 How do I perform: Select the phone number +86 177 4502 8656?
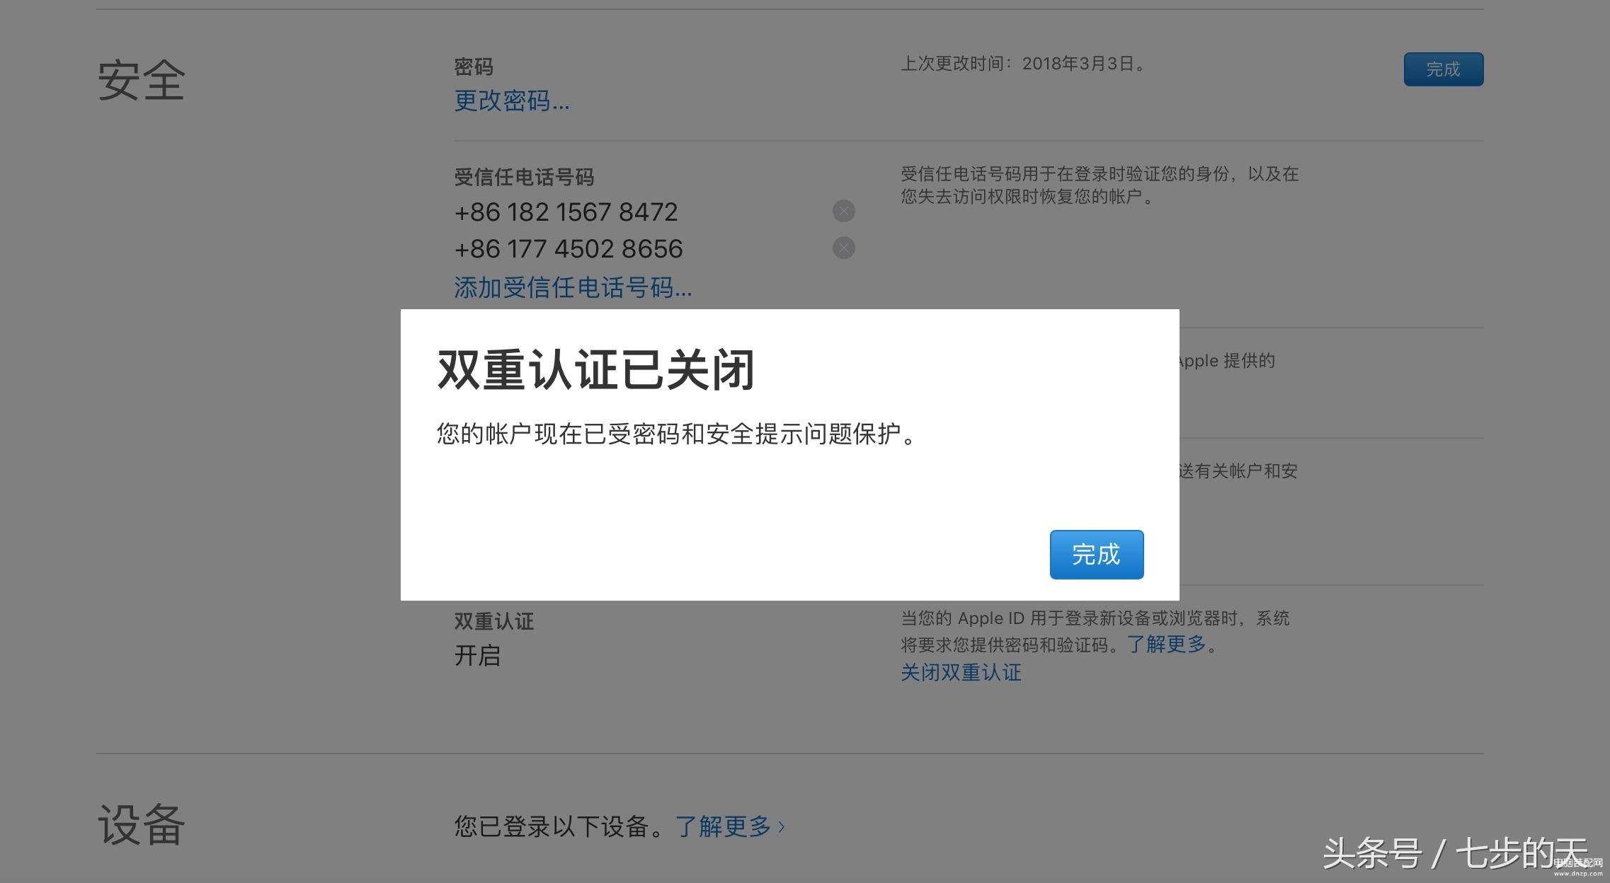click(569, 248)
